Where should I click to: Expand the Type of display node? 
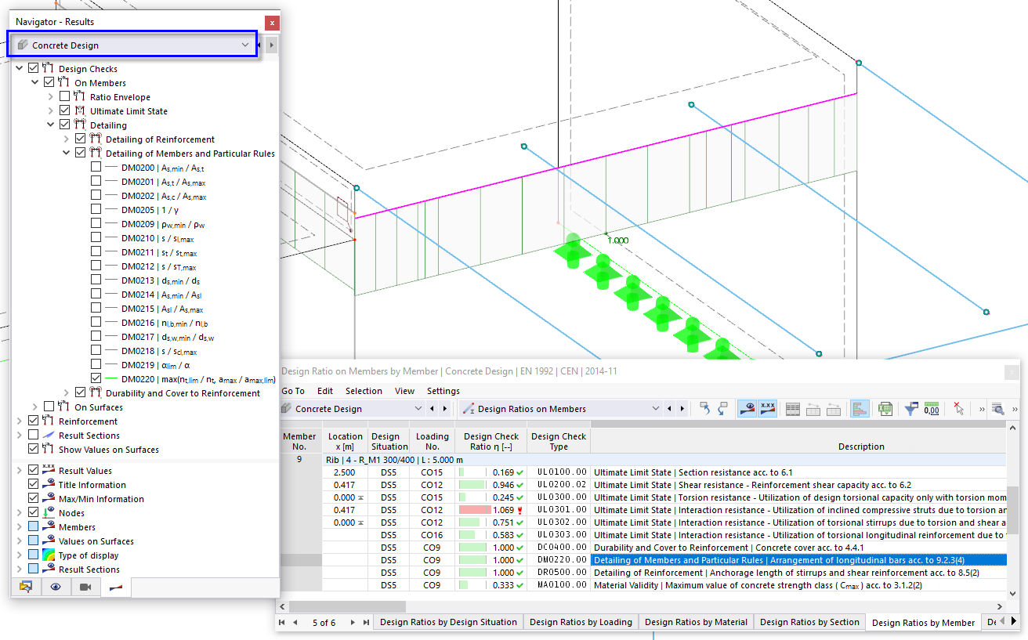click(x=20, y=555)
